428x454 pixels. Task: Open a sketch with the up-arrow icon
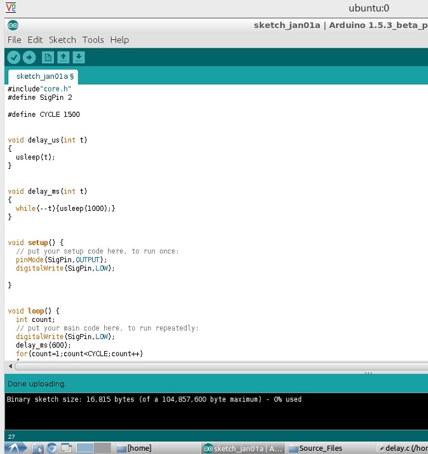coord(63,57)
